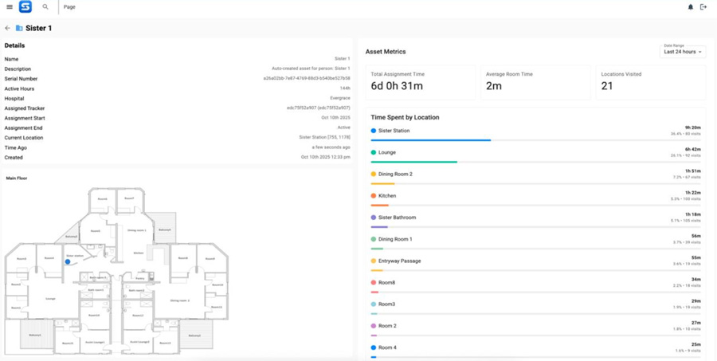Click the Average Room Time card
717x361 pixels.
tap(535, 81)
